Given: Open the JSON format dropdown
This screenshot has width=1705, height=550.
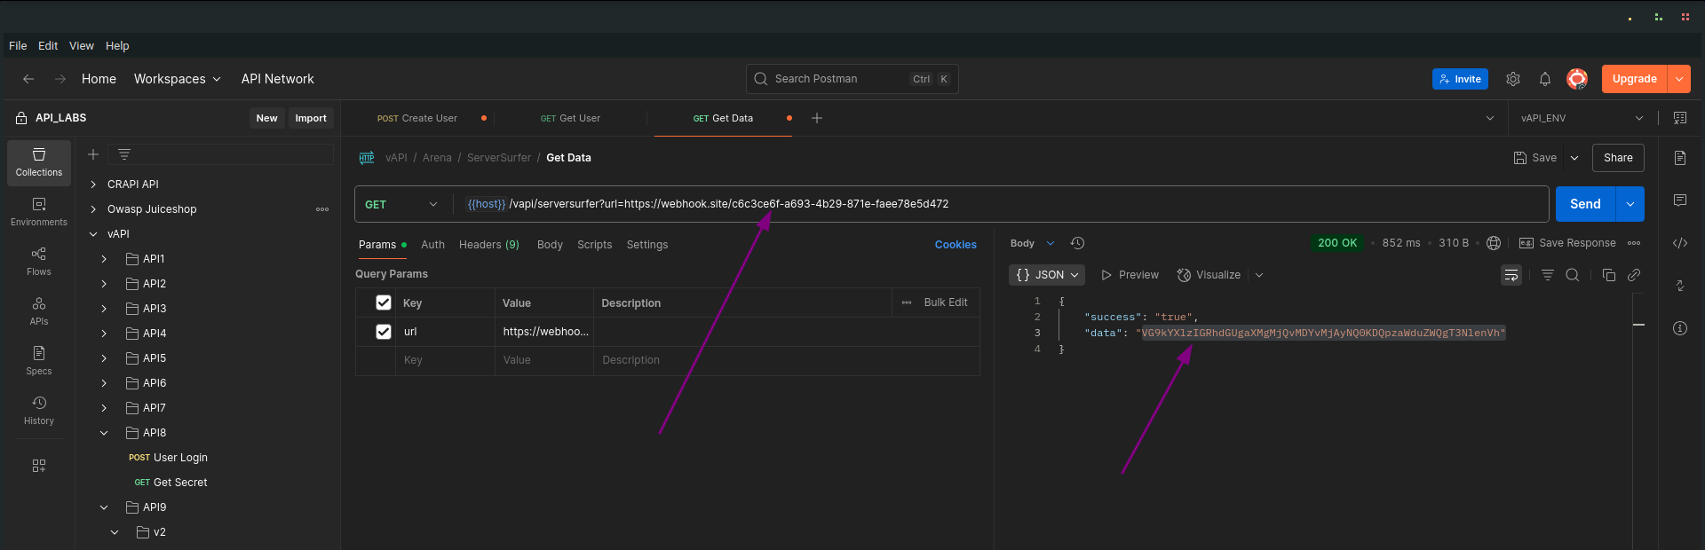Looking at the screenshot, I should (1047, 275).
